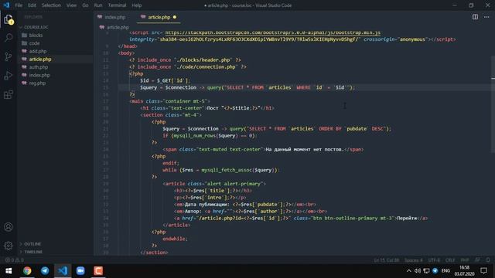Image resolution: width=495 pixels, height=278 pixels.
Task: Open the Source Control view
Action: click(x=9, y=56)
